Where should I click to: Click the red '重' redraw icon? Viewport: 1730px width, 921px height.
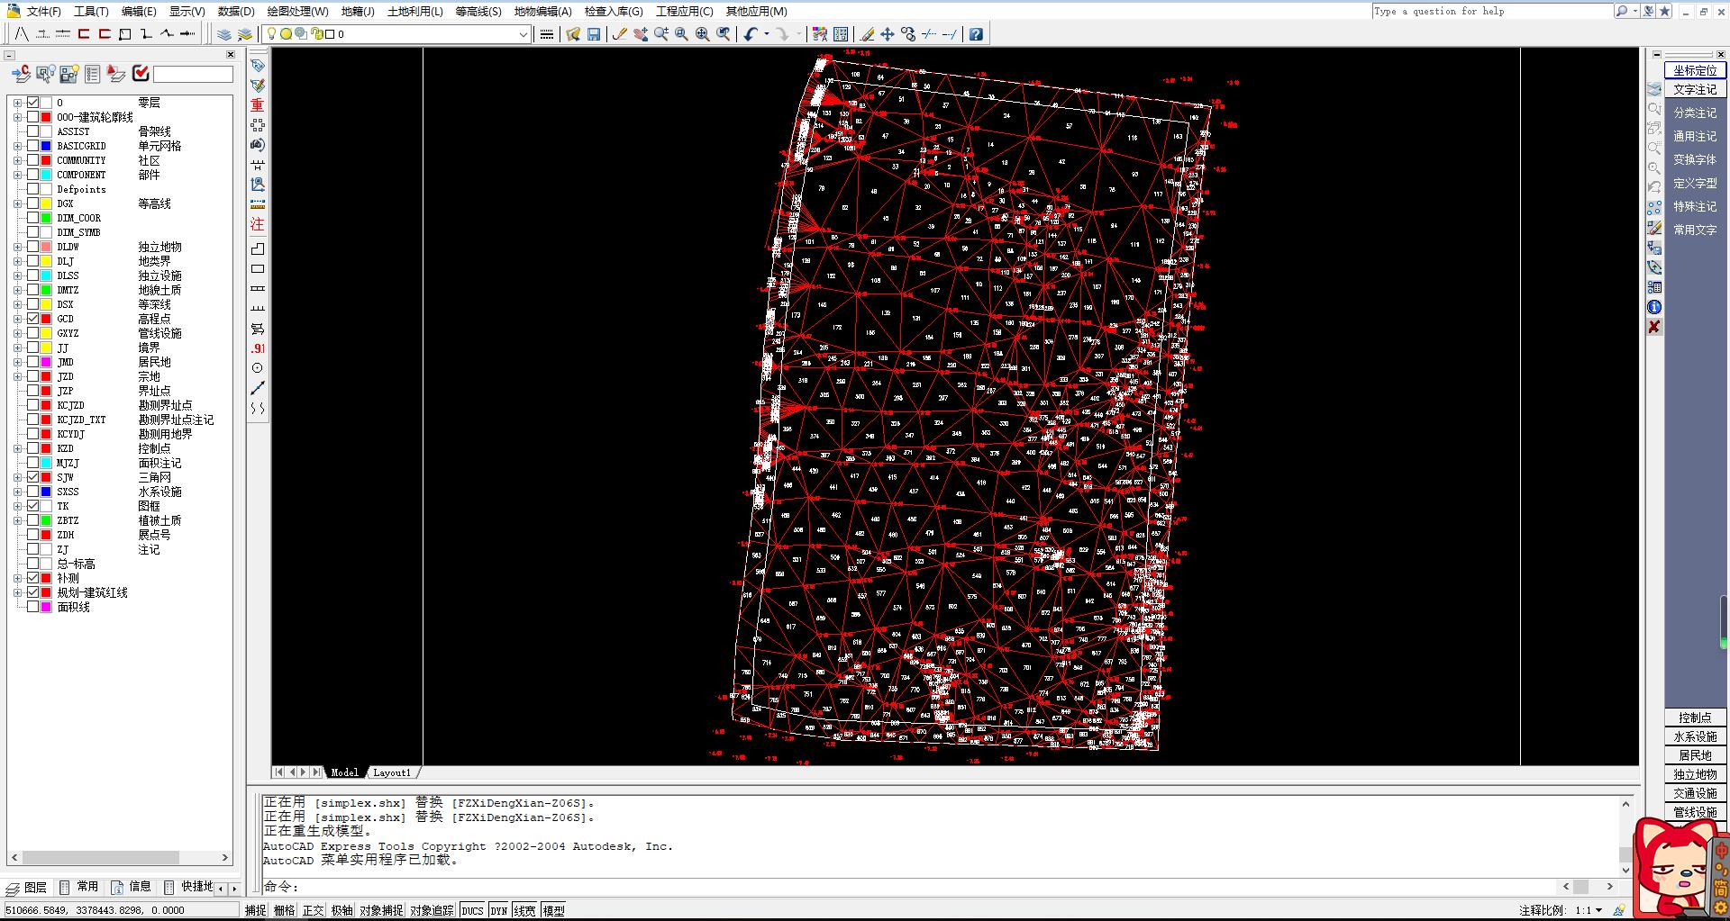(x=258, y=105)
